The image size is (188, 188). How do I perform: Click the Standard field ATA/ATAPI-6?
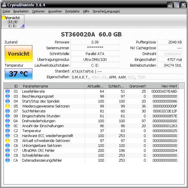[127, 71]
